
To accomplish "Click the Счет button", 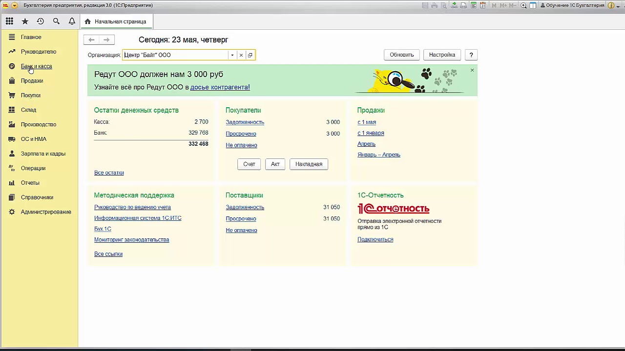I will 249,164.
